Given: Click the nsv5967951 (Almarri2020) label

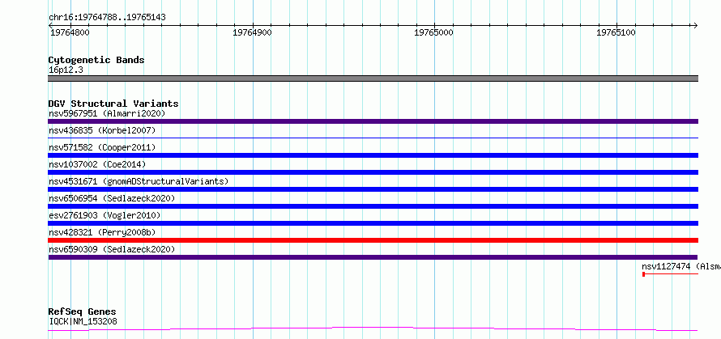Looking at the screenshot, I should 107,113.
